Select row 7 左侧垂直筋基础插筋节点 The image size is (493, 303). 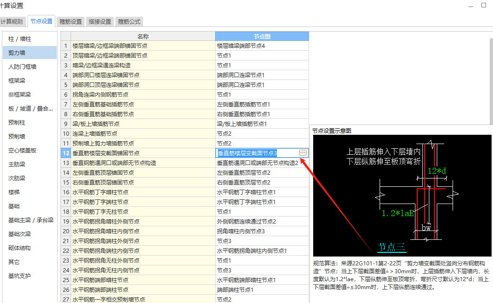point(143,105)
